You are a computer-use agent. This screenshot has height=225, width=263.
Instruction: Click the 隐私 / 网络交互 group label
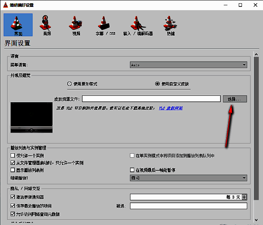(25, 189)
